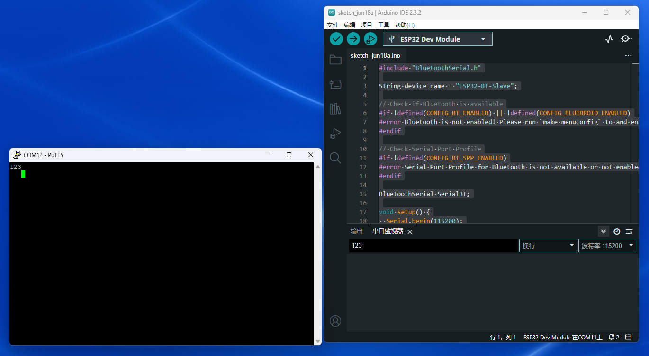The height and width of the screenshot is (356, 649).
Task: Open the 编辑 menu
Action: pyautogui.click(x=350, y=25)
